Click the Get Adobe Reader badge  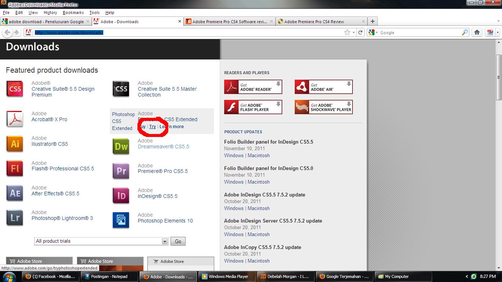click(x=253, y=87)
